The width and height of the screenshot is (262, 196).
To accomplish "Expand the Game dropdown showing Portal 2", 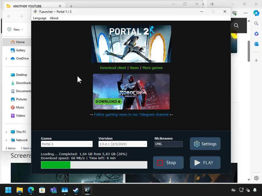I will (x=67, y=144).
